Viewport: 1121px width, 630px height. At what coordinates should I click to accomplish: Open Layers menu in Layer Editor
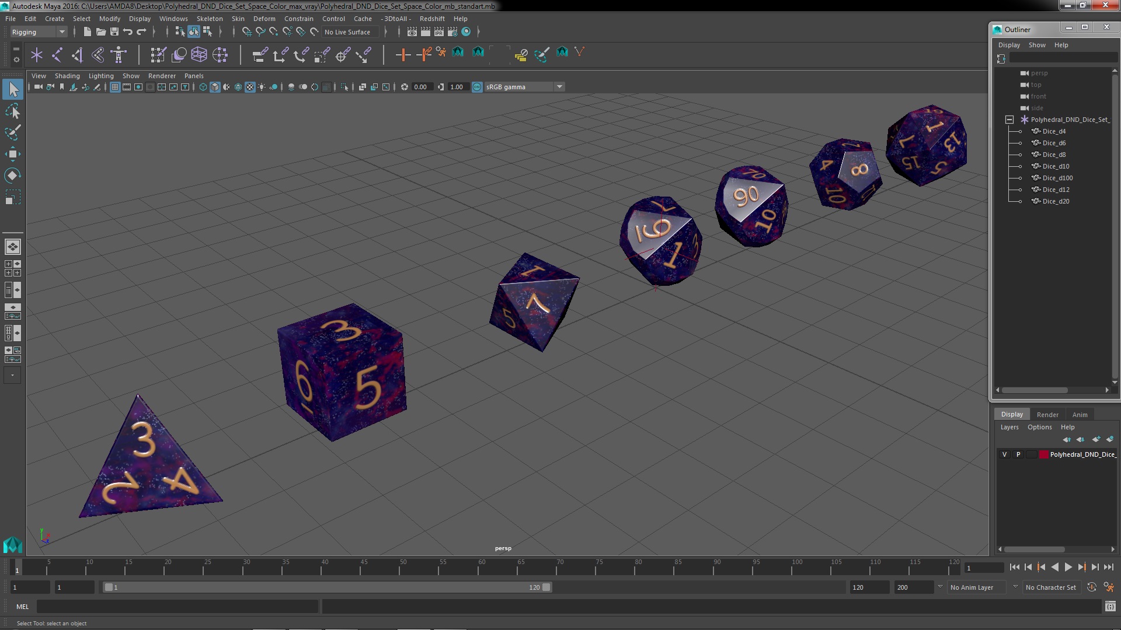(x=1009, y=427)
